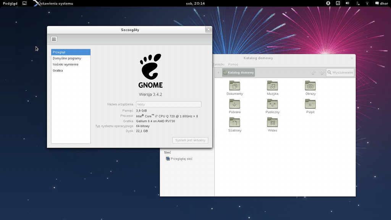Go forward in the file manager history

[322, 72]
